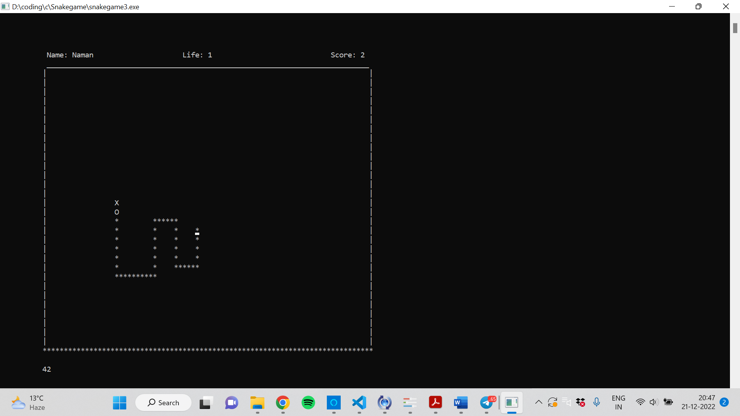The image size is (740, 416).
Task: Open Spotify from the taskbar
Action: point(308,403)
